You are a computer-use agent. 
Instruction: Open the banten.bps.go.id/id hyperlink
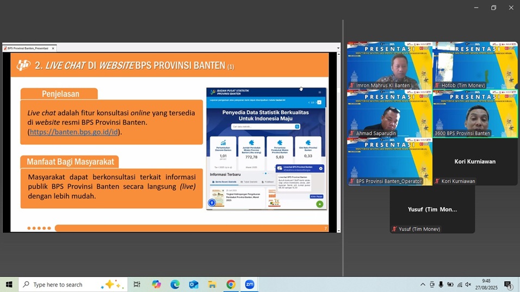(x=73, y=132)
